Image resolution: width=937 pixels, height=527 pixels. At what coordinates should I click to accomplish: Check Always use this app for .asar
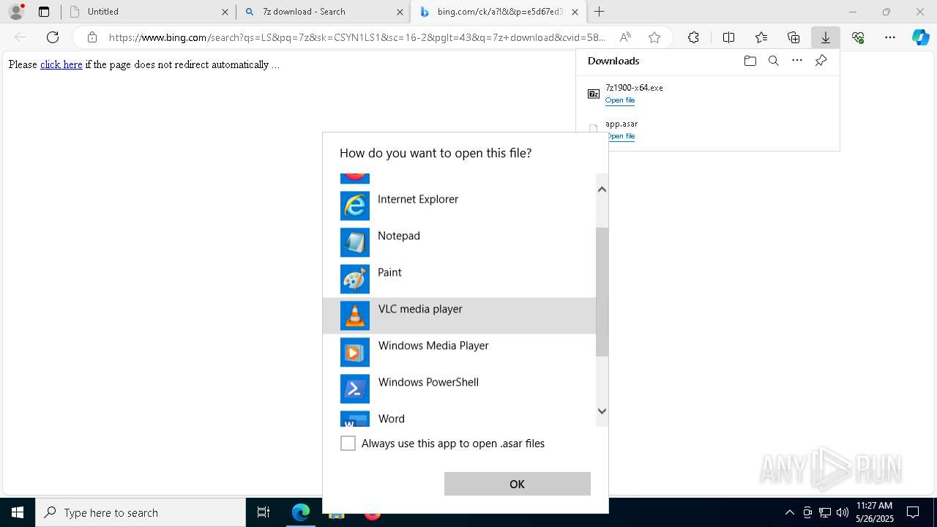tap(348, 444)
